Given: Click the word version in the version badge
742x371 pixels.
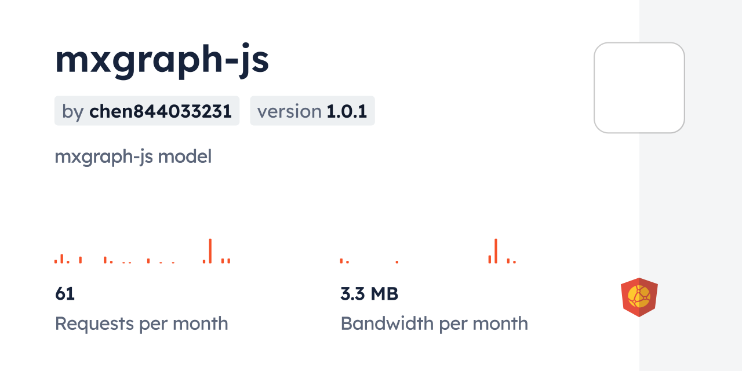Looking at the screenshot, I should [x=289, y=111].
